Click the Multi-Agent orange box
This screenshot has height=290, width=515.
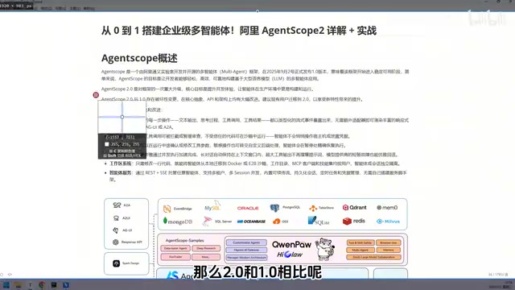click(x=360, y=250)
